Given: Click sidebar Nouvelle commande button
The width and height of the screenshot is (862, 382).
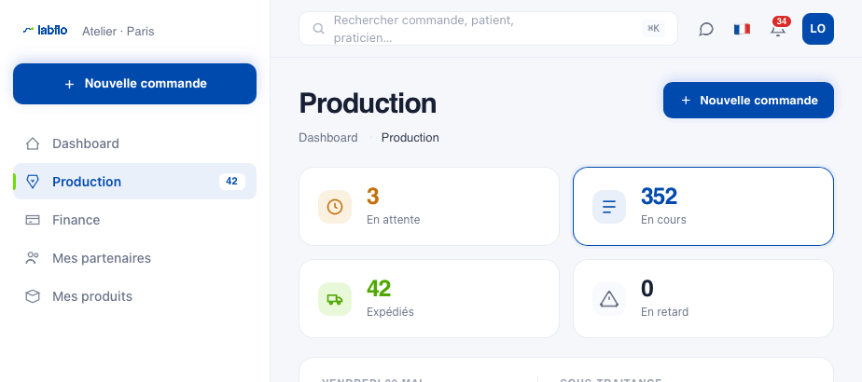Looking at the screenshot, I should [x=134, y=84].
